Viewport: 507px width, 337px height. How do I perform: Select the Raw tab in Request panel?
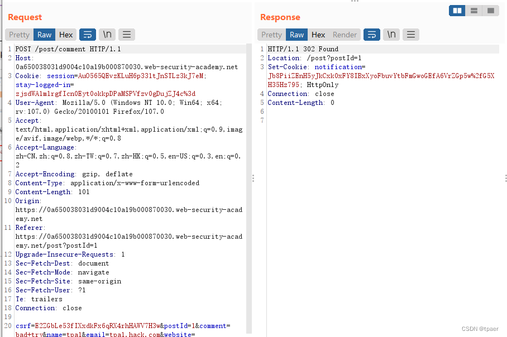[x=44, y=35]
